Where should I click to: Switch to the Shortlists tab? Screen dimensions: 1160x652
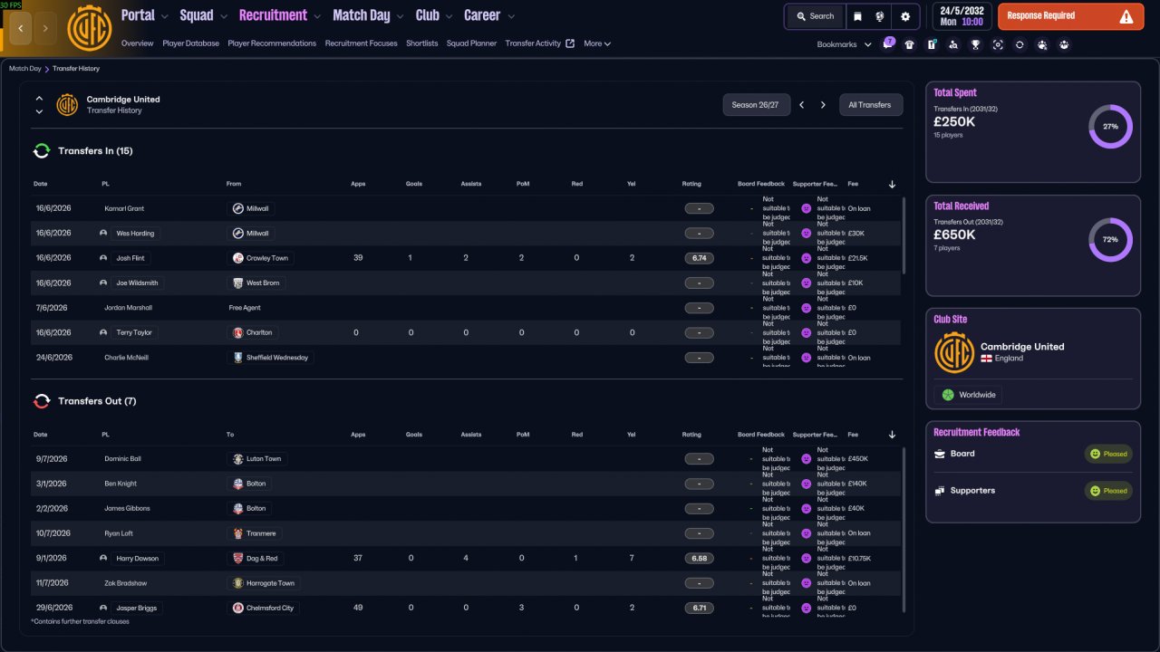tap(422, 43)
